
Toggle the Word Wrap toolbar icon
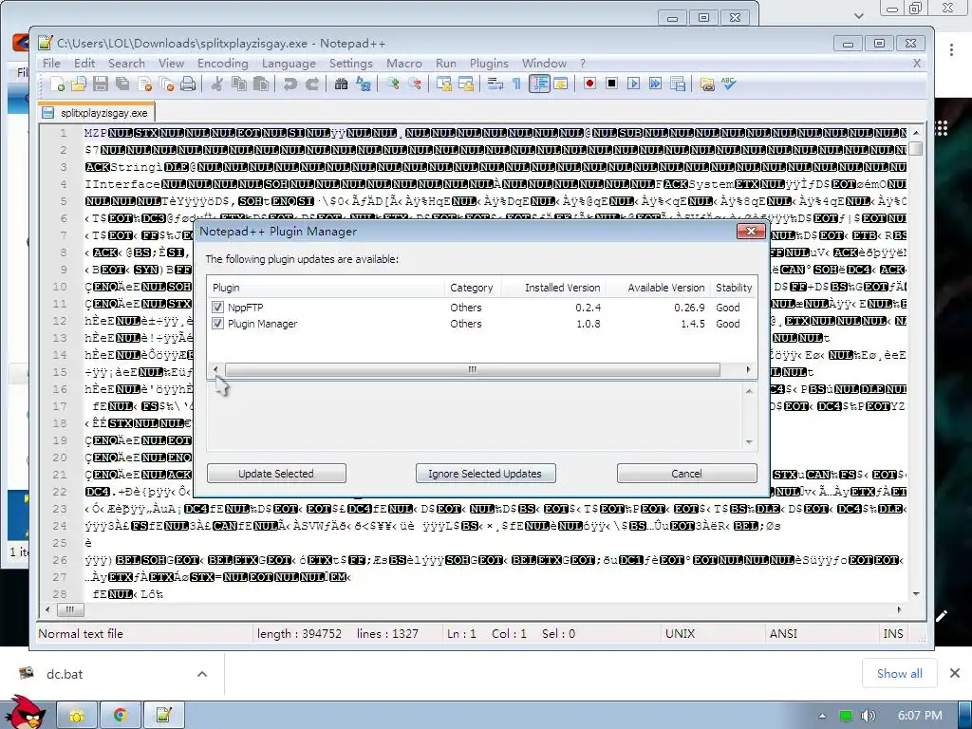pyautogui.click(x=495, y=84)
